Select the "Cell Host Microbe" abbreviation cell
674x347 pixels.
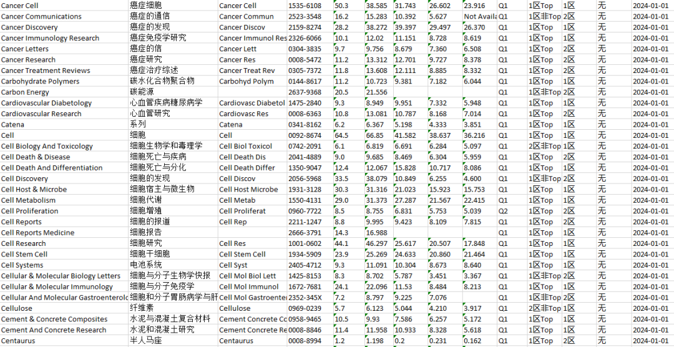point(248,189)
